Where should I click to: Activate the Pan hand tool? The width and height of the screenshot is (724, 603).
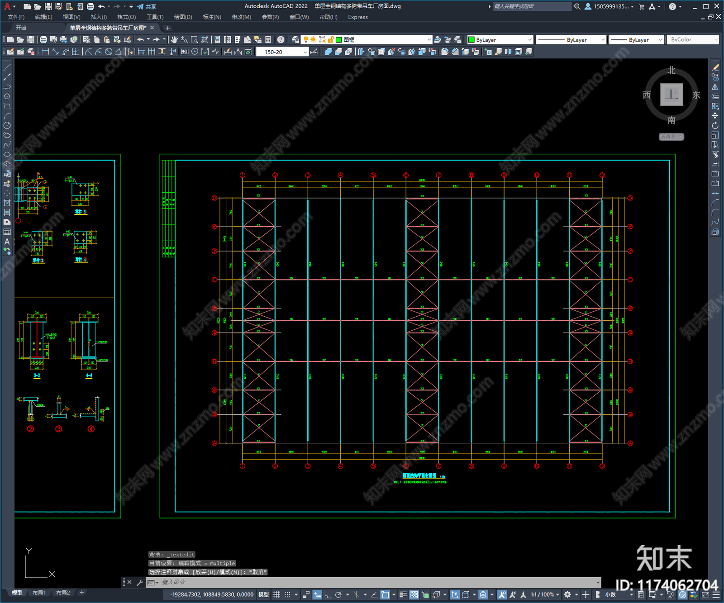point(174,40)
